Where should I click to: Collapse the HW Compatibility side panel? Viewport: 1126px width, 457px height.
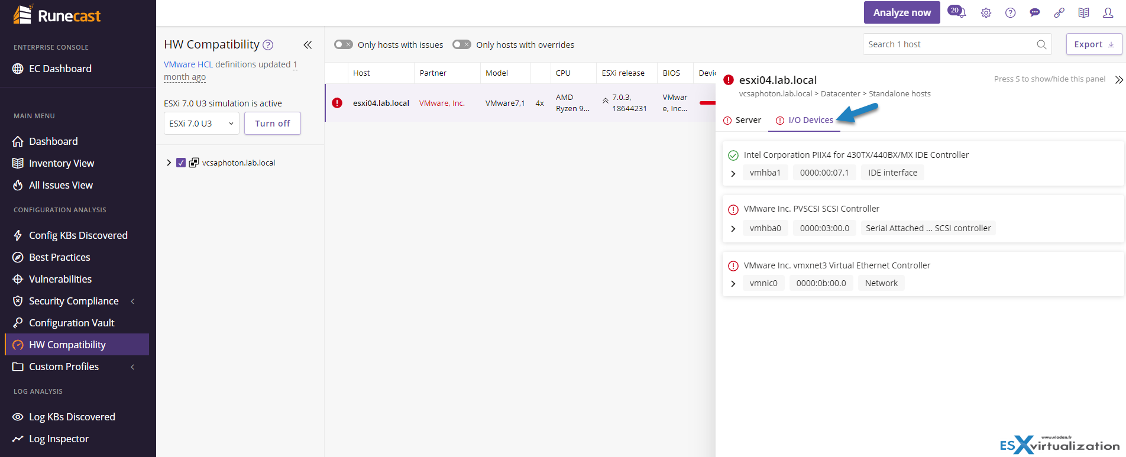(x=308, y=45)
